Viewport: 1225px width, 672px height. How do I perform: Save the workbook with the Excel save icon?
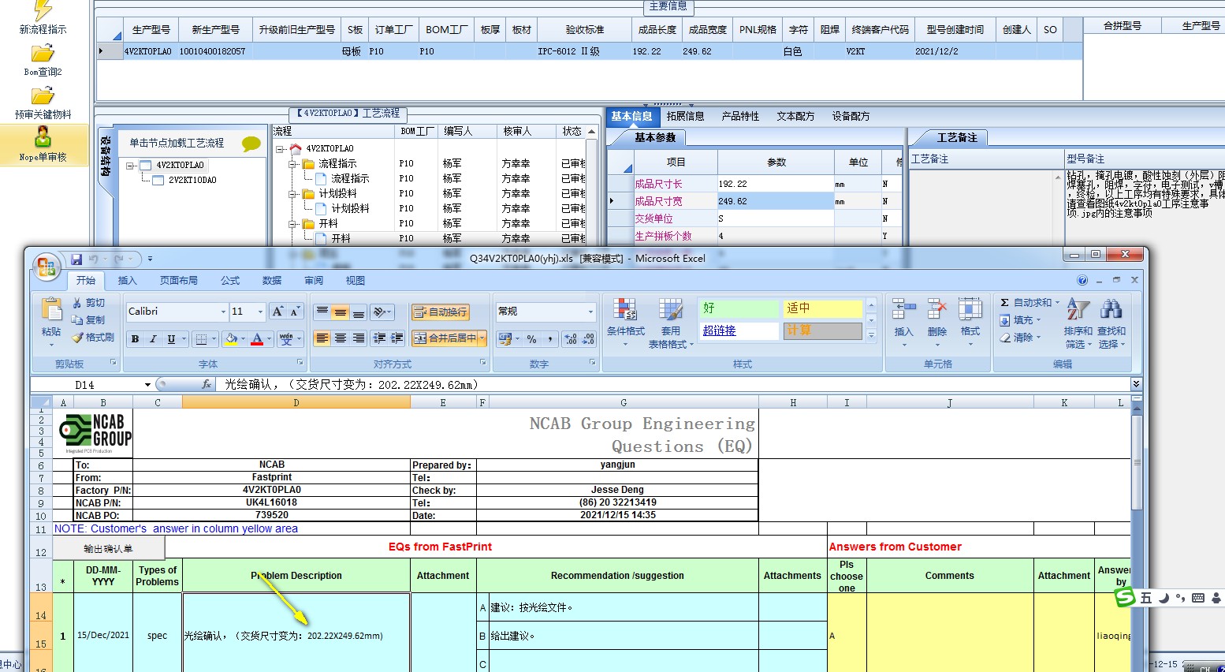(x=76, y=259)
